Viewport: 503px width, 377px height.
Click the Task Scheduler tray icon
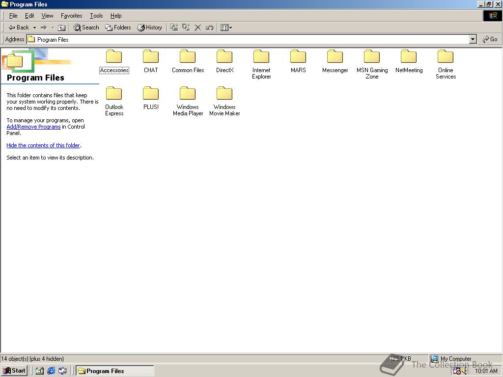pos(457,371)
